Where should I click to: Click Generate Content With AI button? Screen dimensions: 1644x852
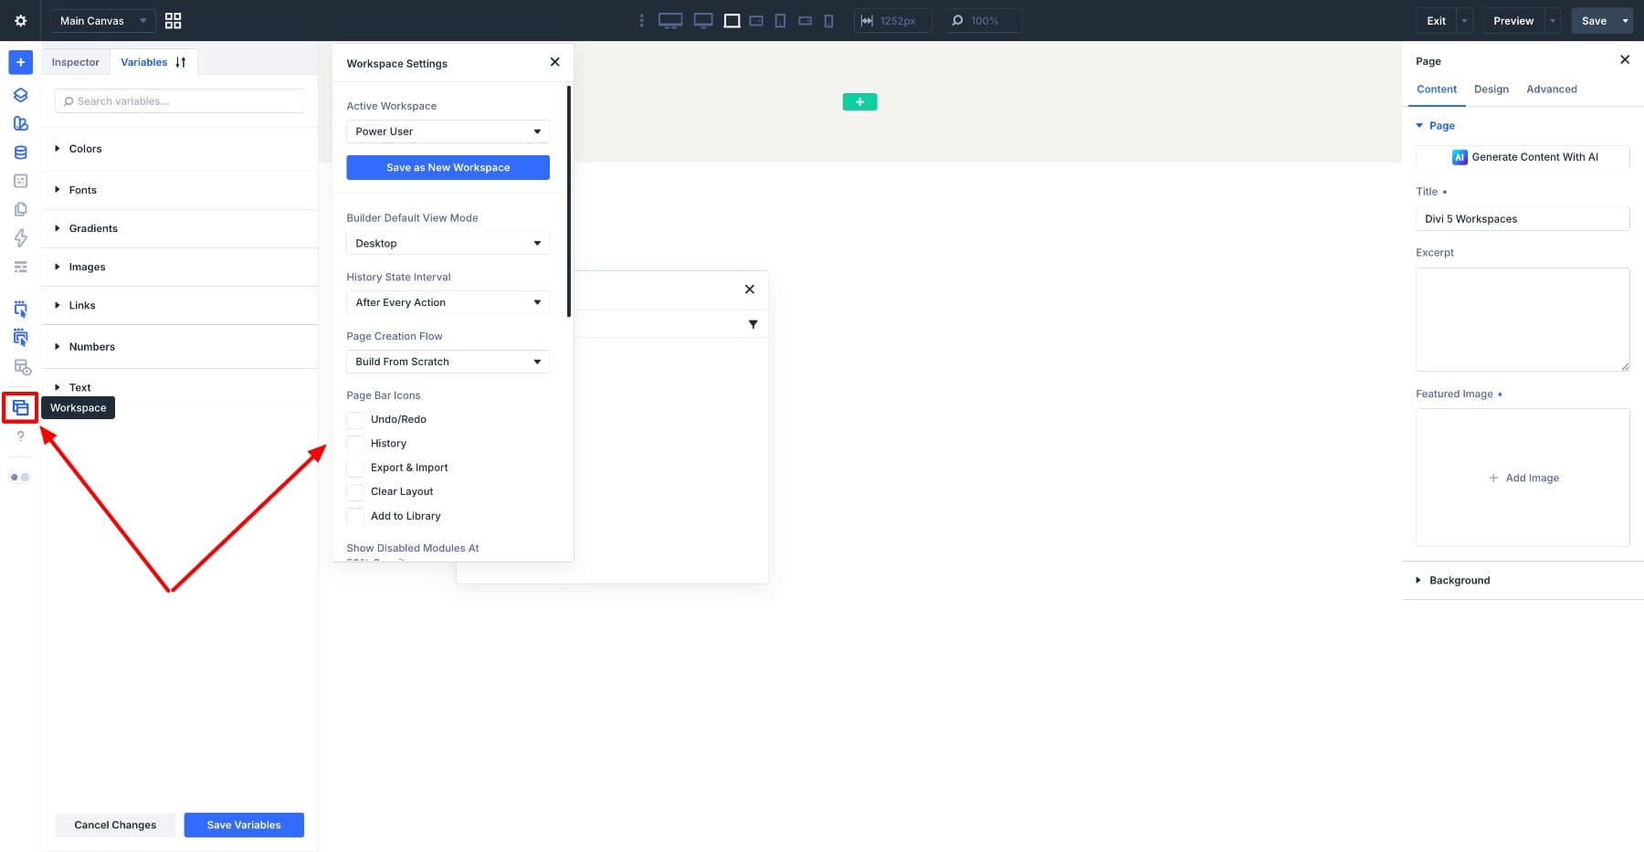coord(1523,157)
